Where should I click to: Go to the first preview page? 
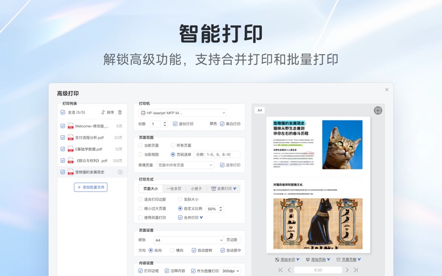(281, 270)
